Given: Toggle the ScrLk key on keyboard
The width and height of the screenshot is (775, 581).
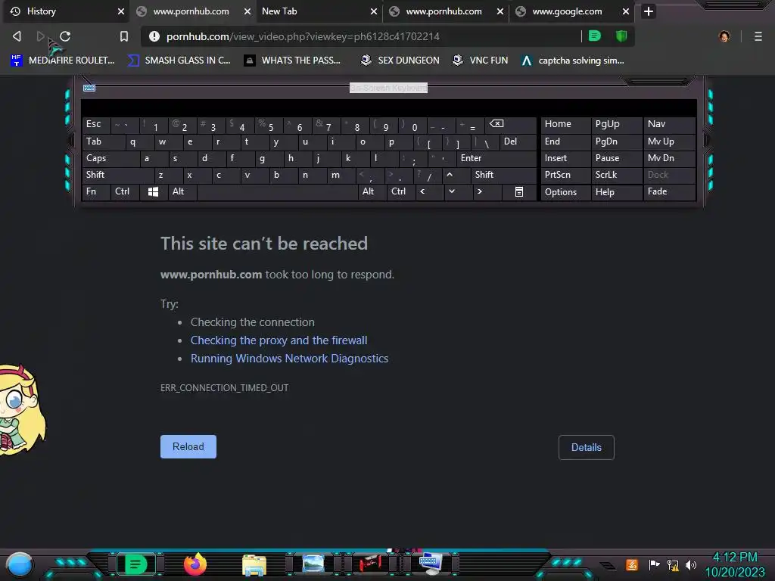Looking at the screenshot, I should (616, 175).
